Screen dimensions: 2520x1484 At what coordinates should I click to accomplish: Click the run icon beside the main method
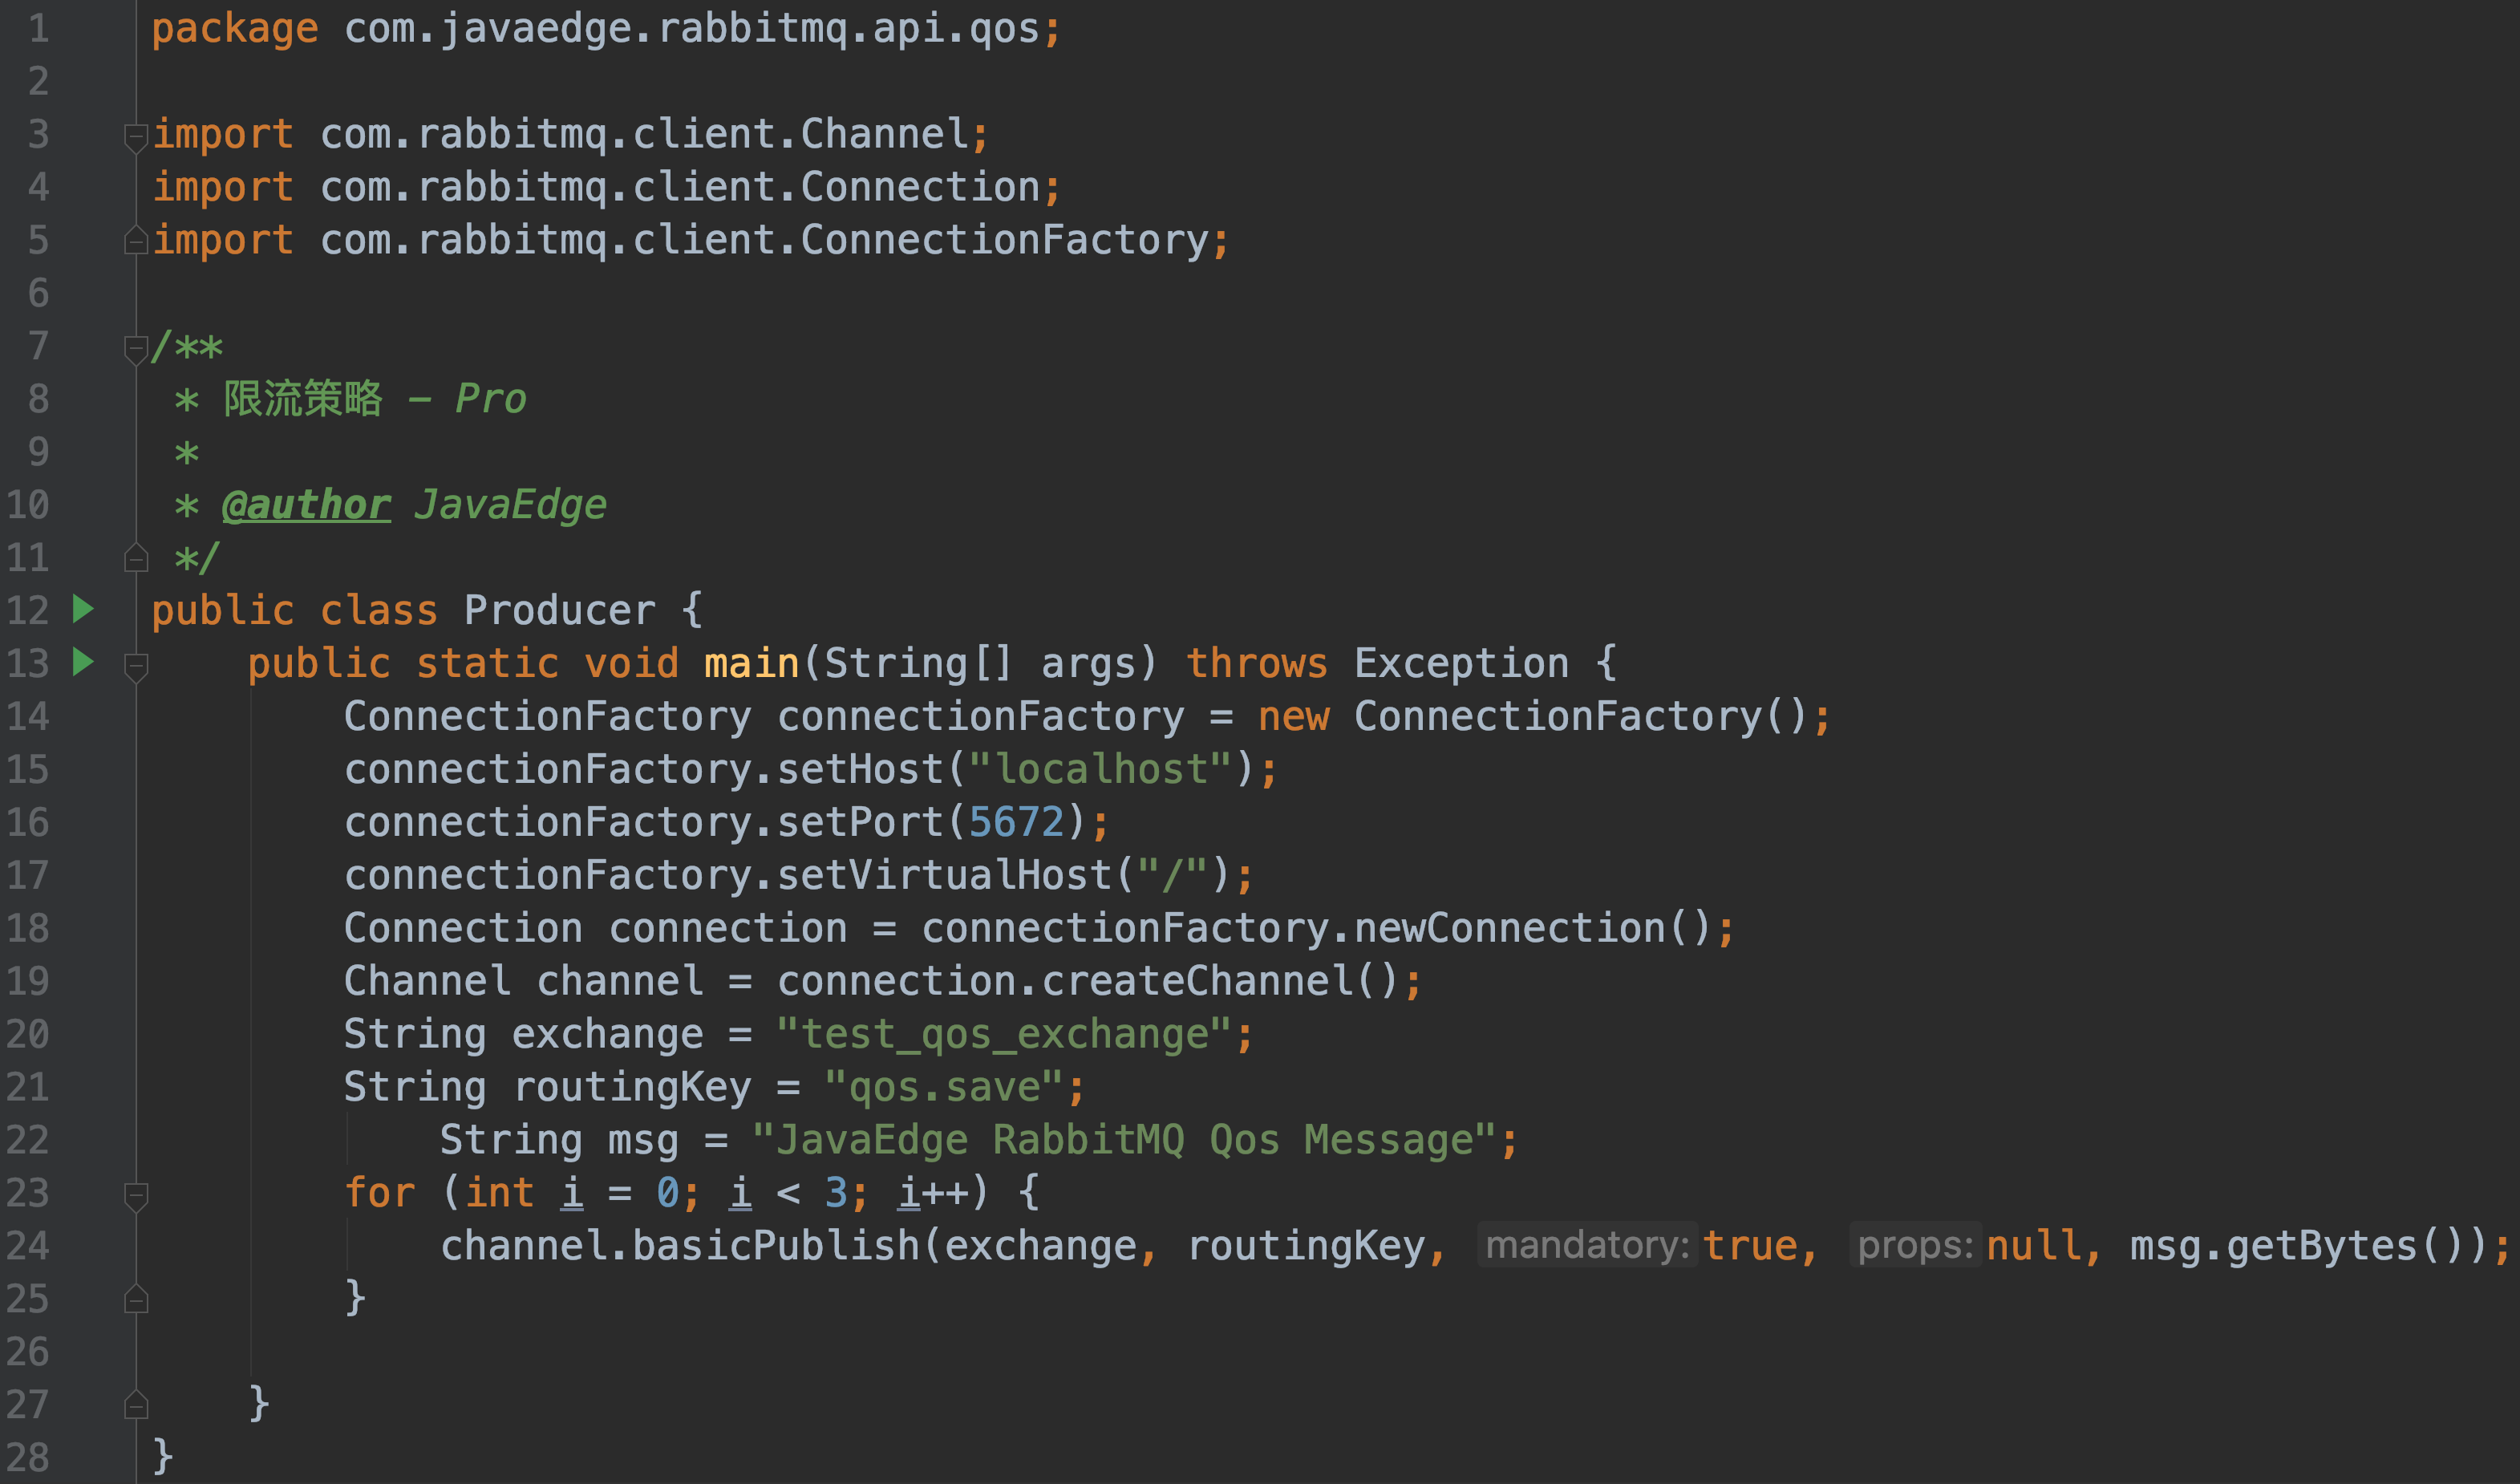coord(84,662)
